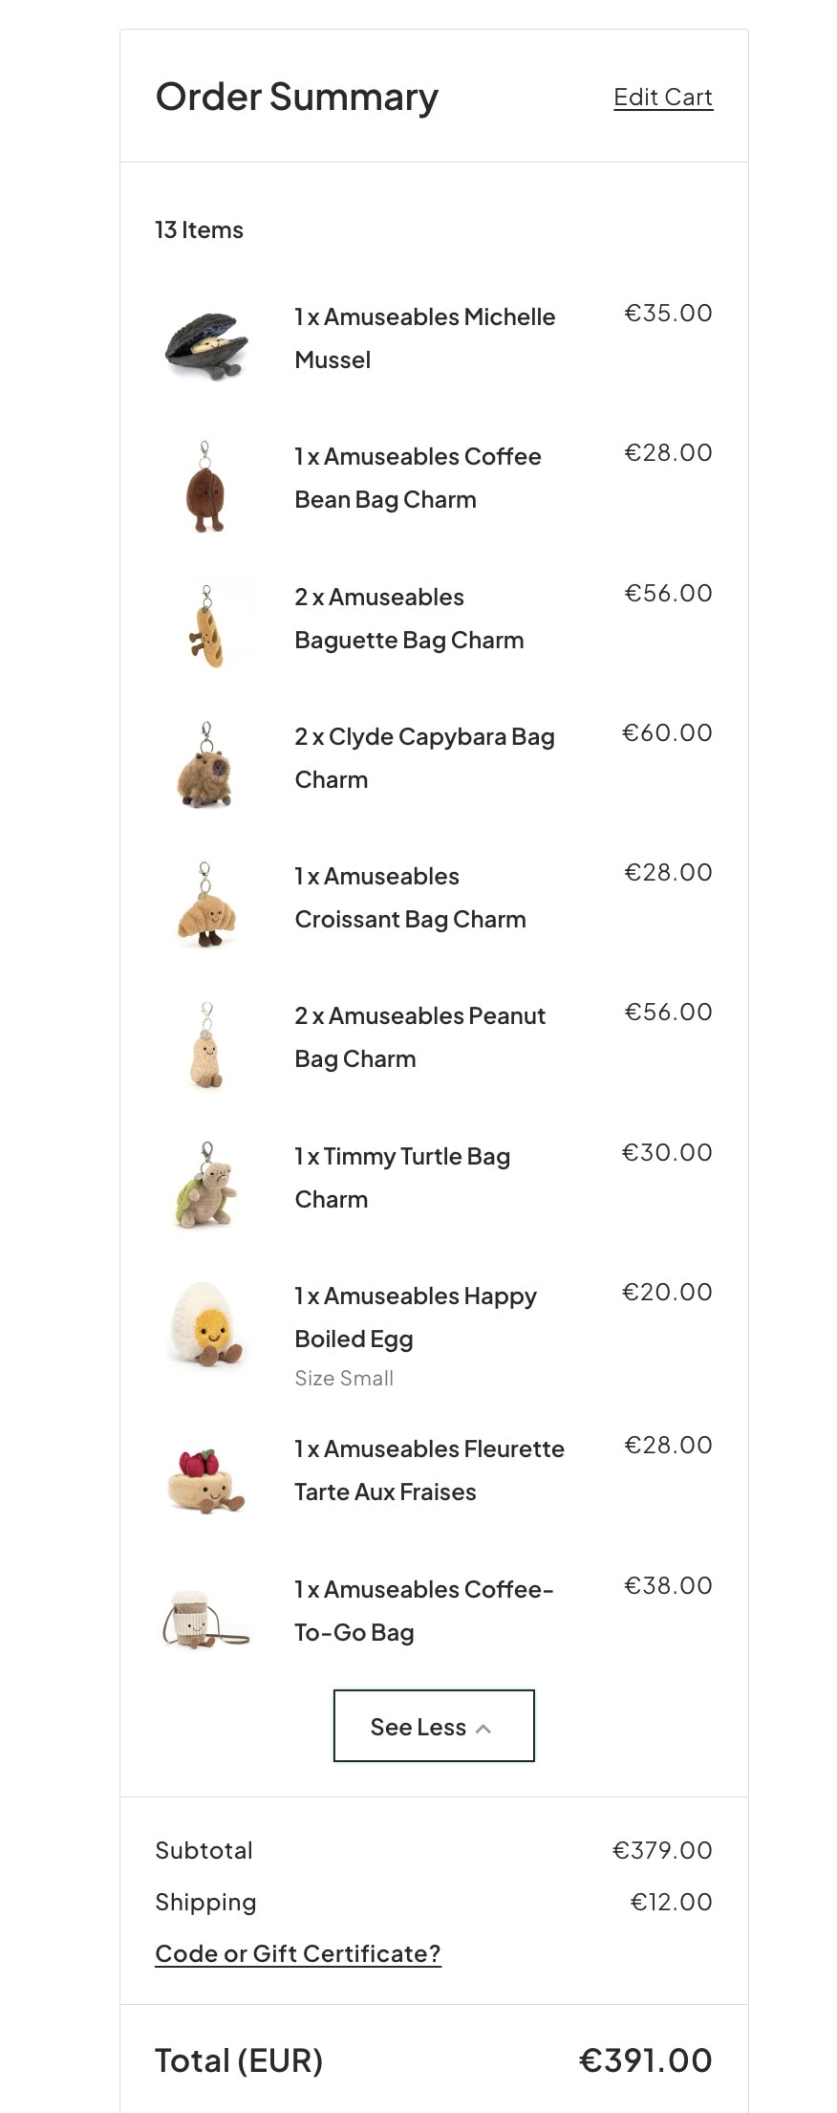This screenshot has width=837, height=2113.
Task: Click the Croissant Bag Charm image
Action: (206, 905)
